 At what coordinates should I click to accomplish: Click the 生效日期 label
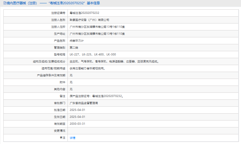(59, 117)
